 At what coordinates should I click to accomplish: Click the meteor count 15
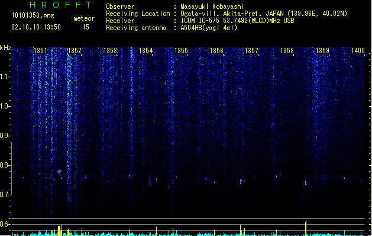pos(86,27)
